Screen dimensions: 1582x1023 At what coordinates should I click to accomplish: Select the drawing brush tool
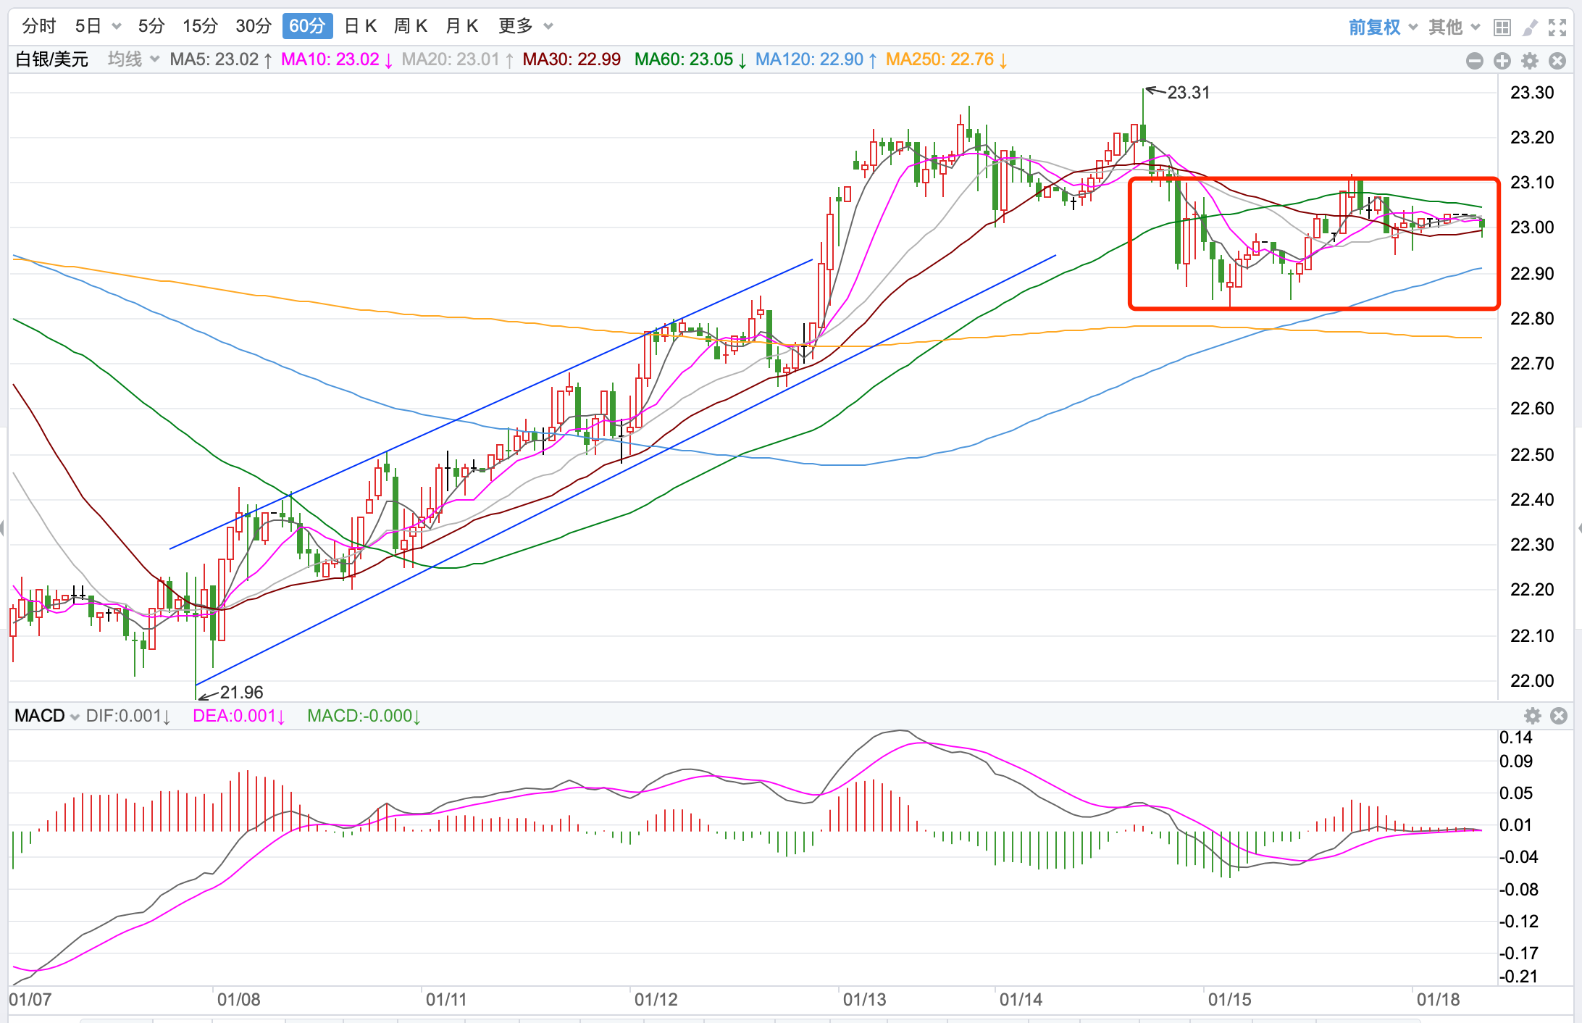[1530, 28]
